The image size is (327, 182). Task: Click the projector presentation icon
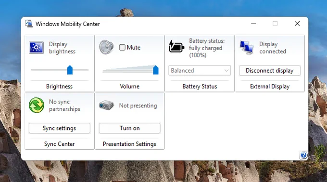click(106, 105)
